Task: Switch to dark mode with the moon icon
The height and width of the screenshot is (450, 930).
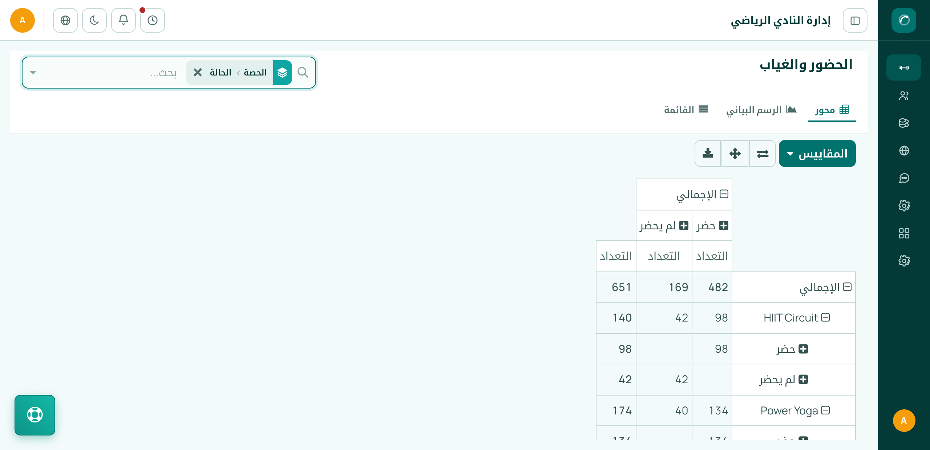Action: click(x=94, y=20)
